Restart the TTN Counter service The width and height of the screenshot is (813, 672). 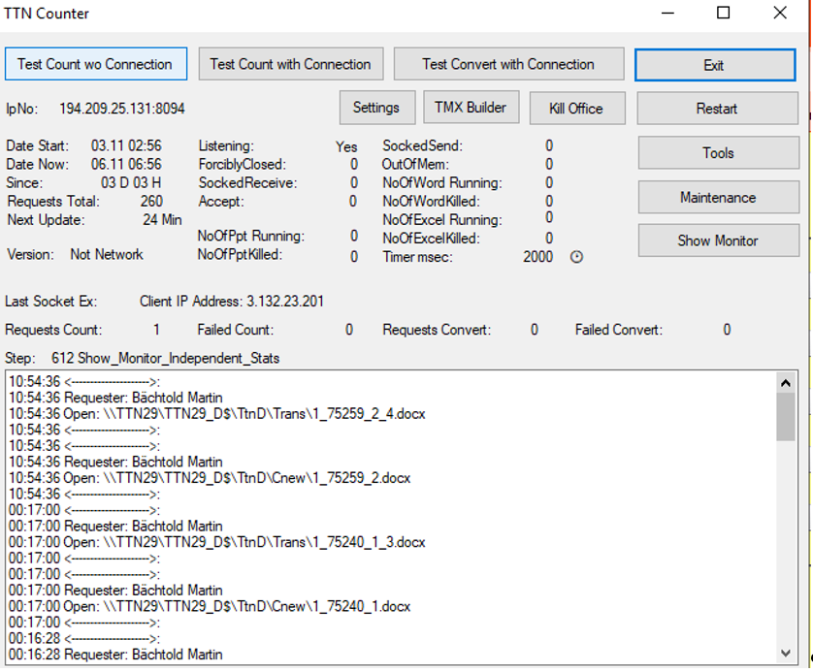[x=717, y=109]
